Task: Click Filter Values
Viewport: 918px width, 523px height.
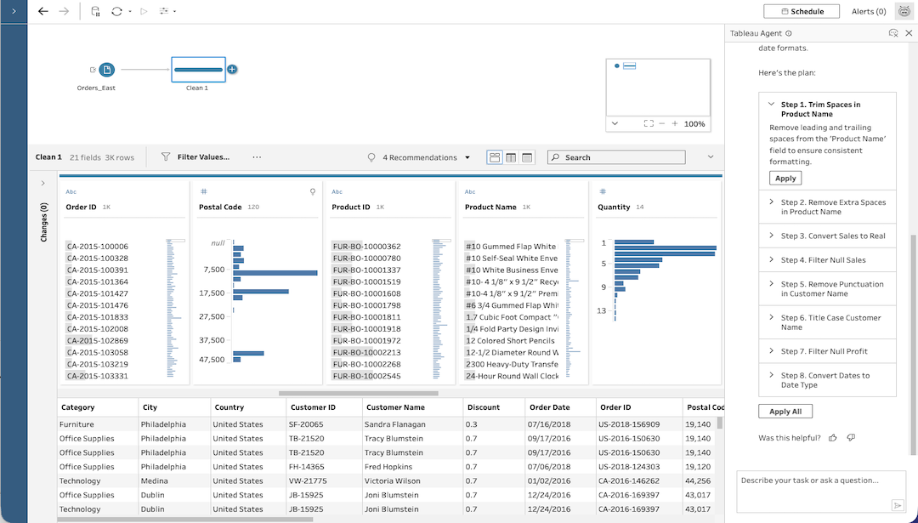Action: pyautogui.click(x=195, y=157)
